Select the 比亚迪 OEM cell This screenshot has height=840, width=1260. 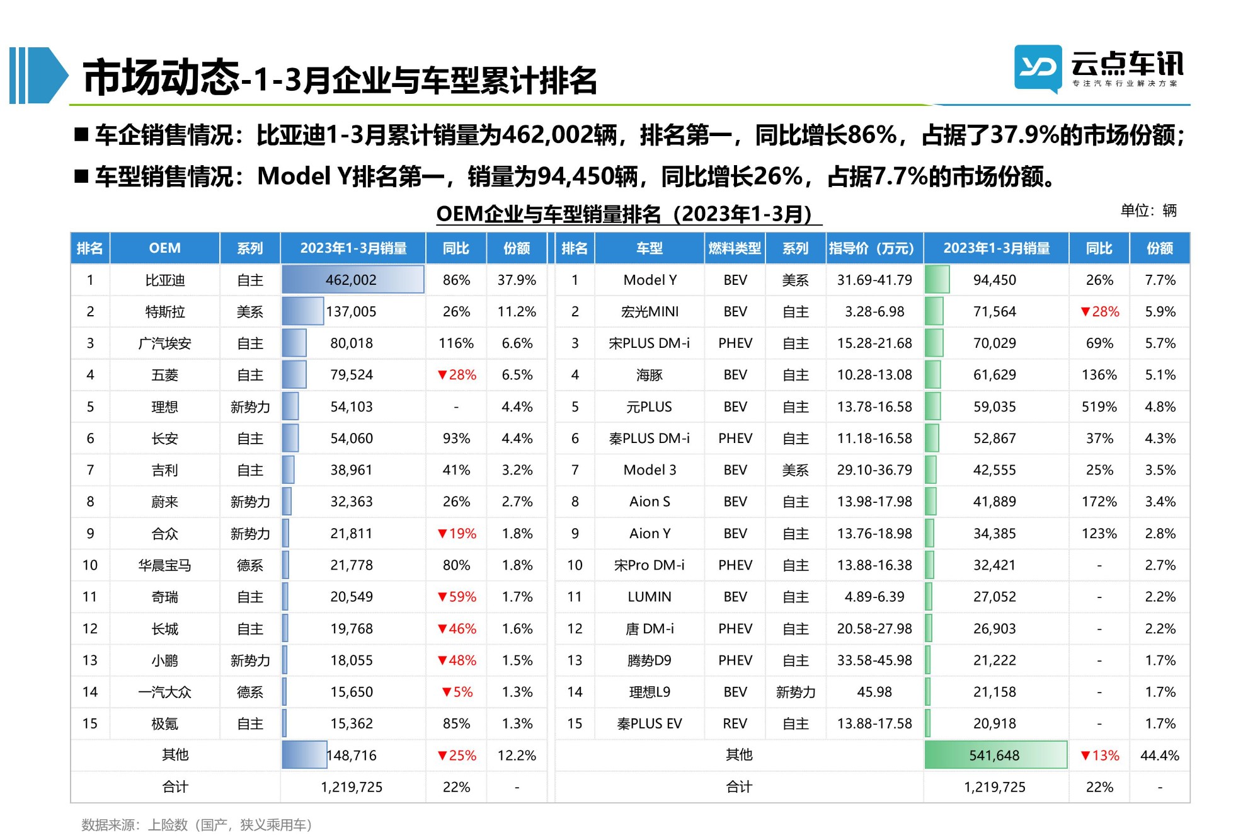(x=165, y=280)
